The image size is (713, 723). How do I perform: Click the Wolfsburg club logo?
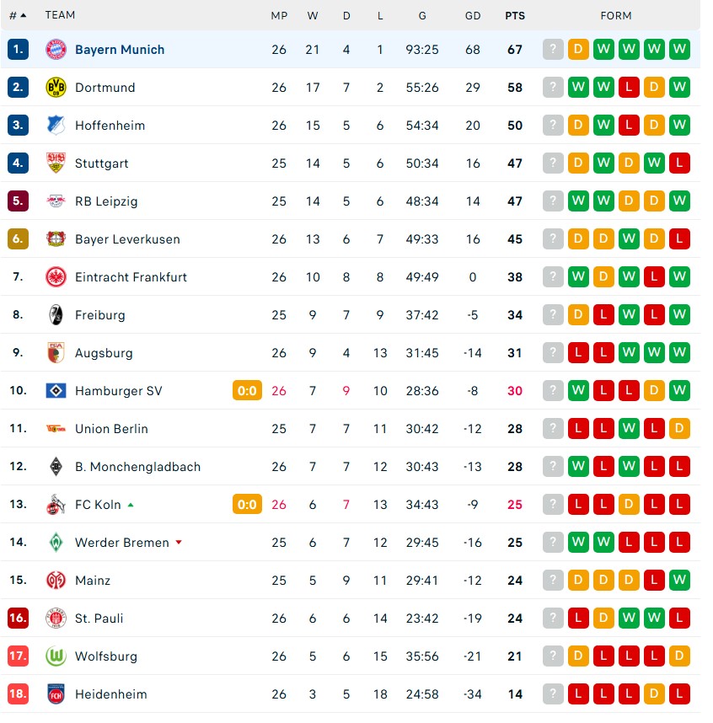56,656
